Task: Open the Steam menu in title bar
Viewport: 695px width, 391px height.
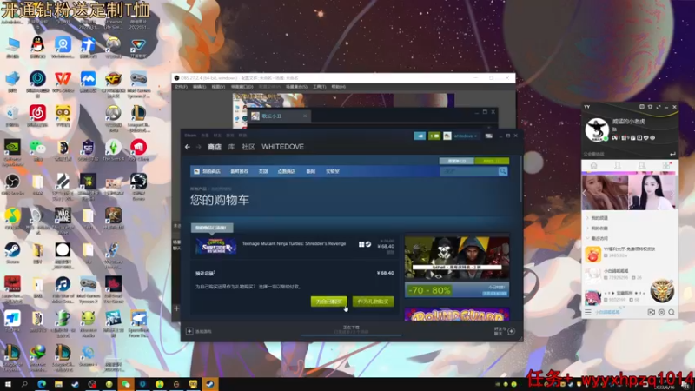Action: coord(190,136)
